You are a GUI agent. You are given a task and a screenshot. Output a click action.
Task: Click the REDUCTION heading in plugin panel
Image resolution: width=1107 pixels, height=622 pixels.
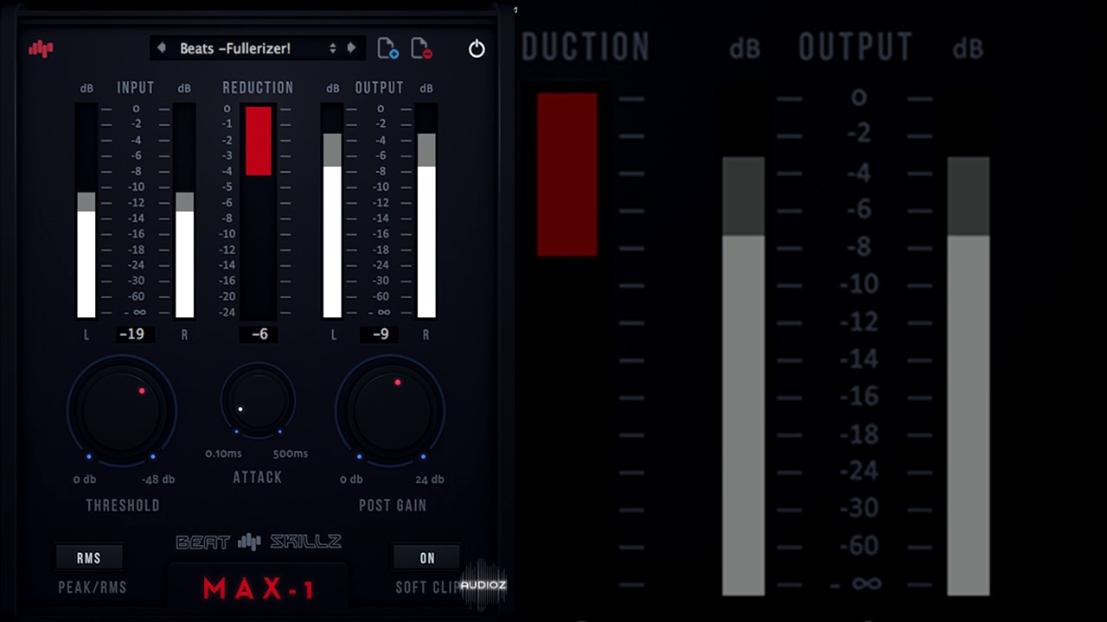(x=258, y=88)
